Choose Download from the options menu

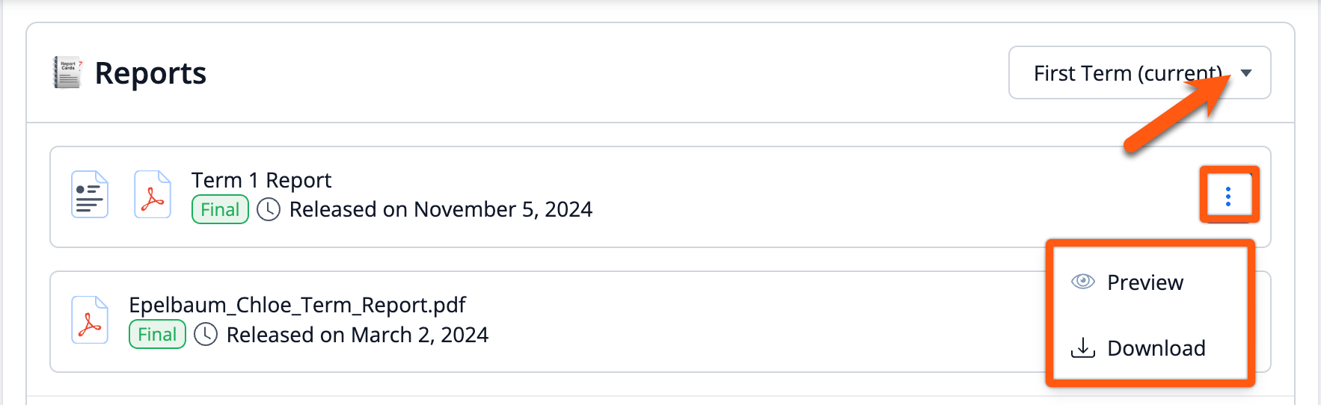[1156, 348]
